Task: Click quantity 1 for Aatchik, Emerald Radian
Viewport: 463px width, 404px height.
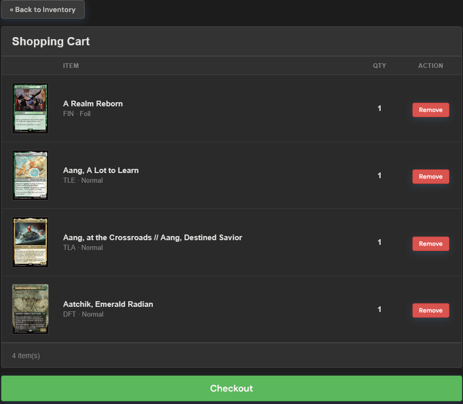Action: click(379, 309)
